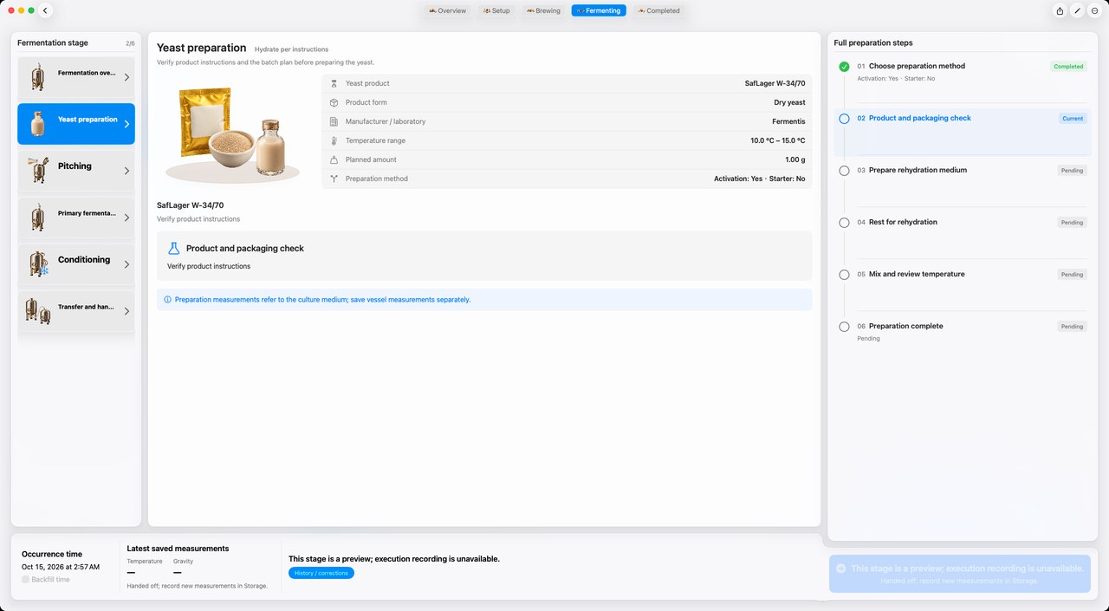
Task: Click the flask icon beside Product and packaging check
Action: [x=173, y=248]
